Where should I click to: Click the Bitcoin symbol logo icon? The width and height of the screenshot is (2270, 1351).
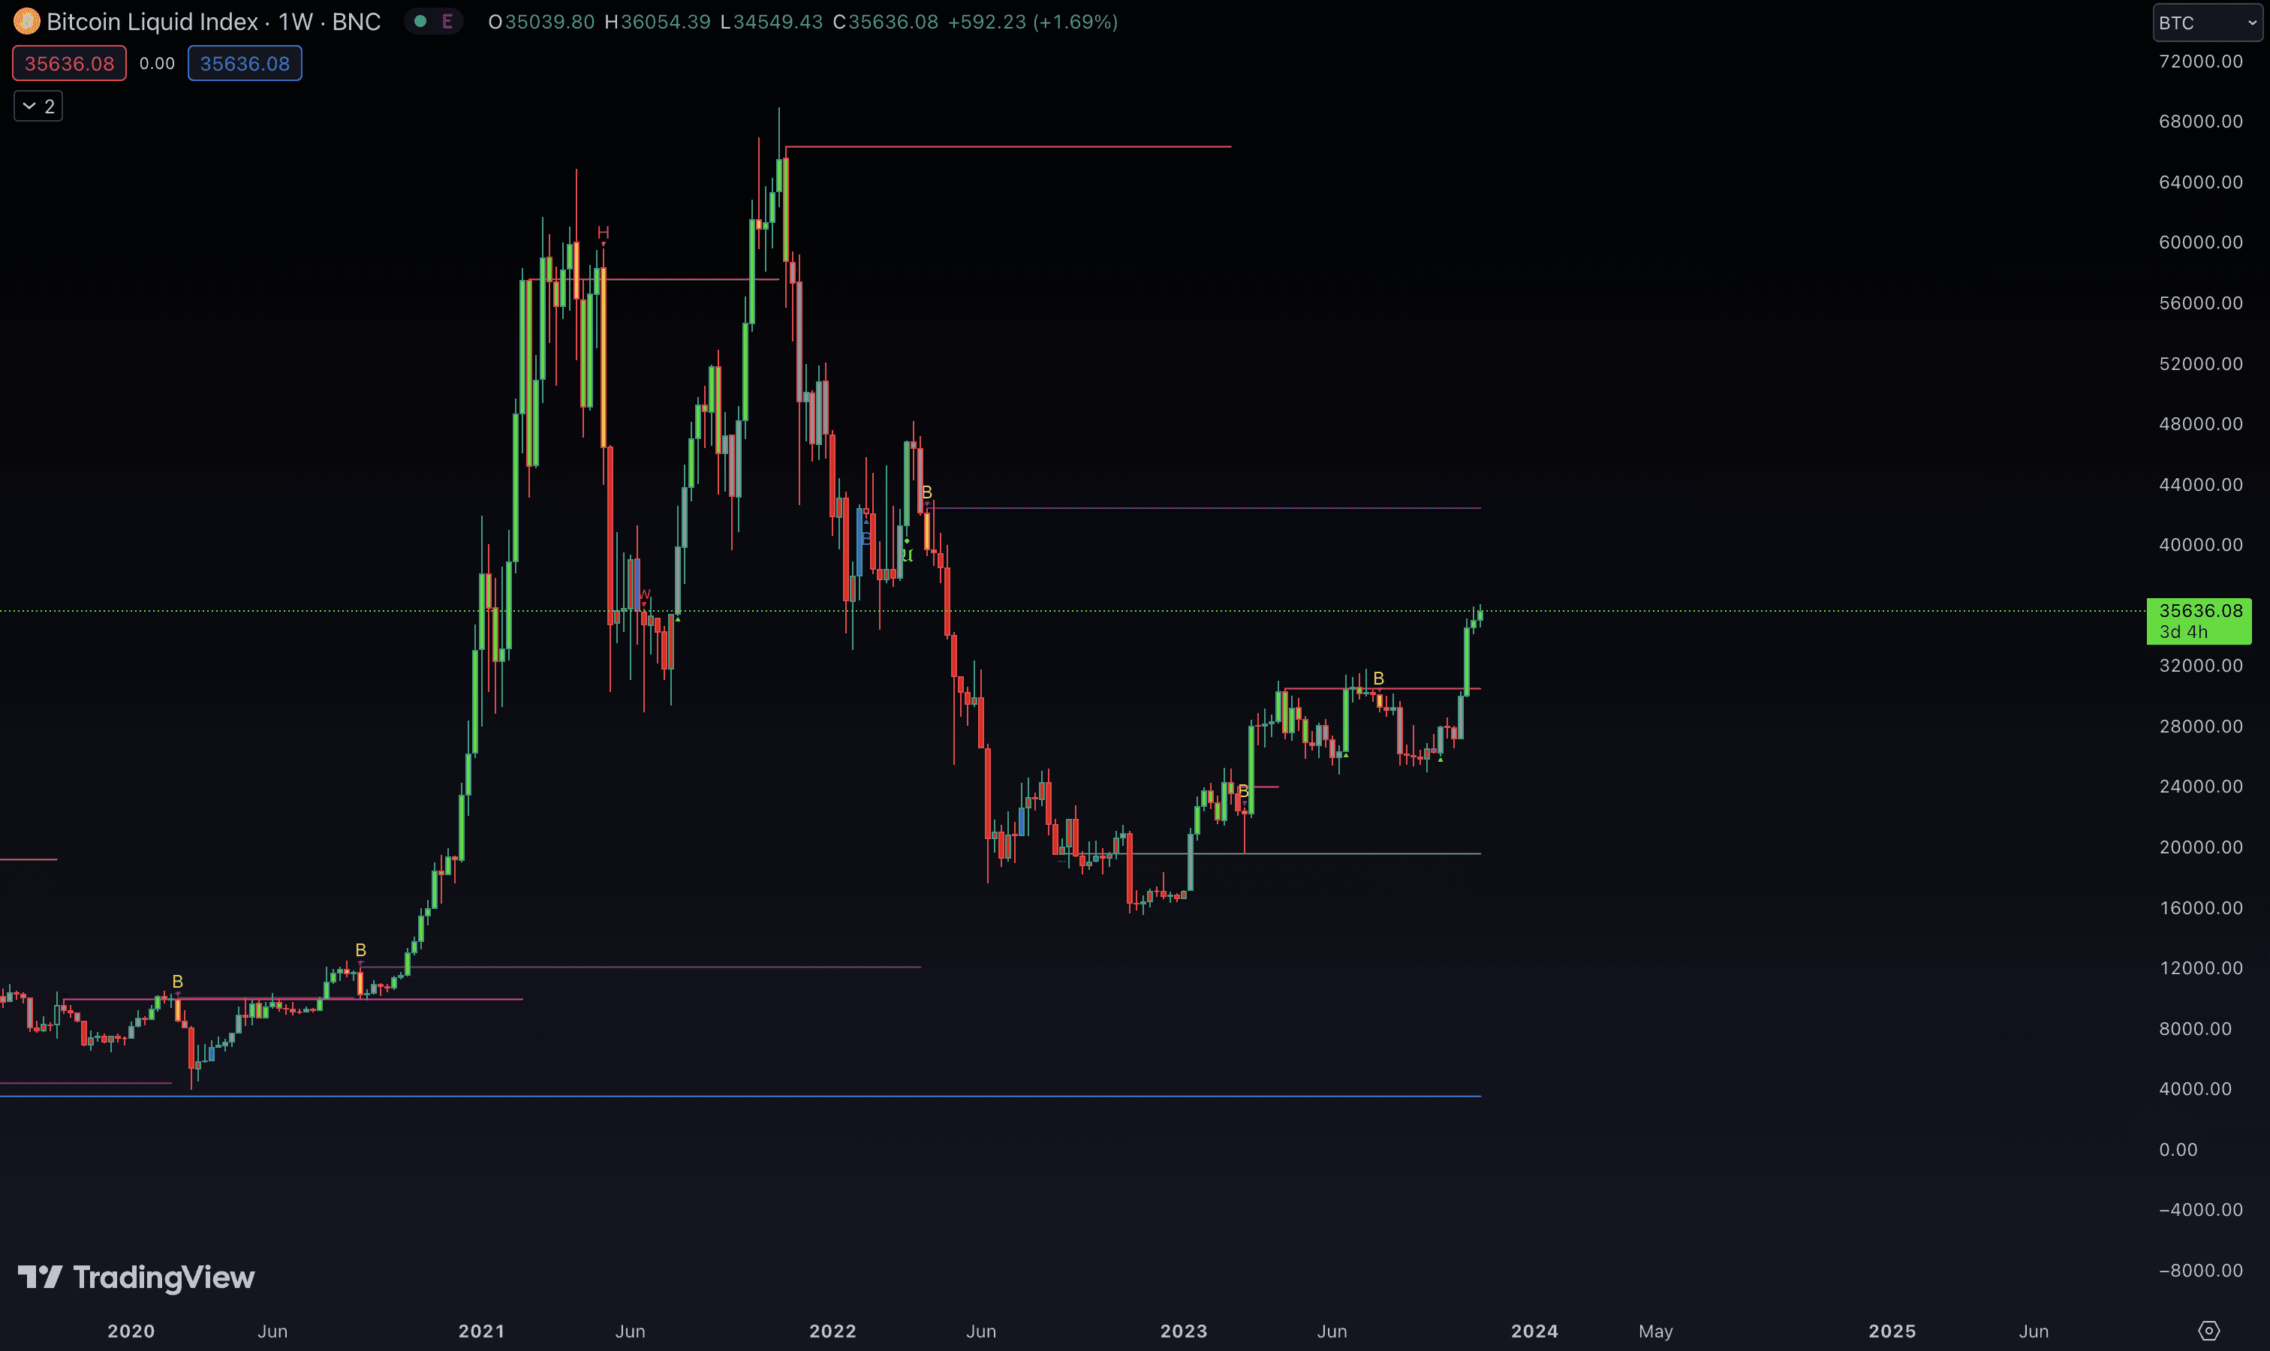click(26, 21)
